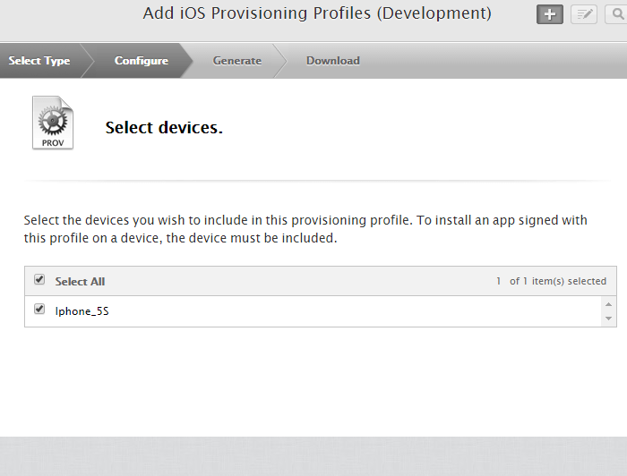Toggle the Select All checkbox
This screenshot has width=627, height=476.
pyautogui.click(x=39, y=280)
